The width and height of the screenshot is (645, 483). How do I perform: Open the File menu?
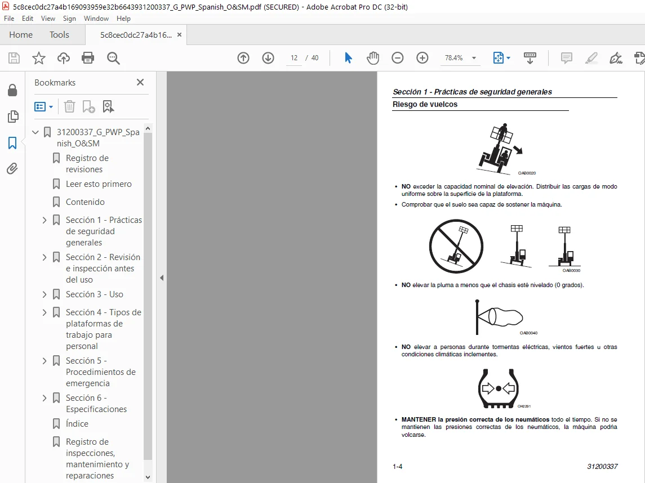9,19
